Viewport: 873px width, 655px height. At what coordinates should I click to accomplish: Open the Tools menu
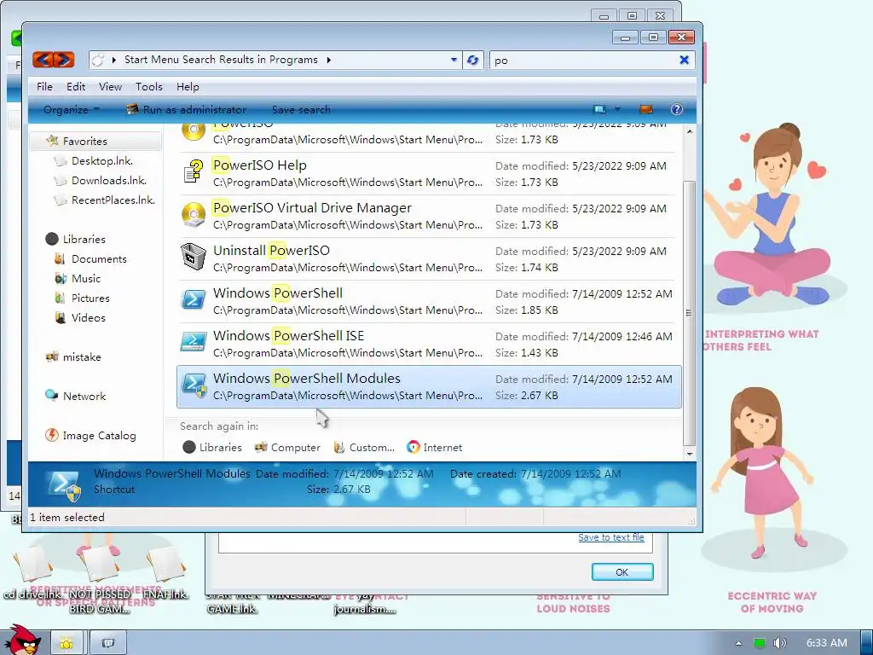click(149, 86)
